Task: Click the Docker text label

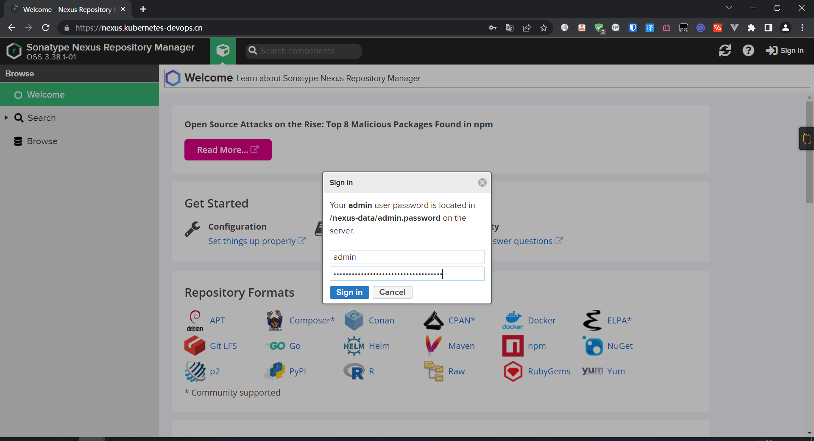Action: [542, 320]
